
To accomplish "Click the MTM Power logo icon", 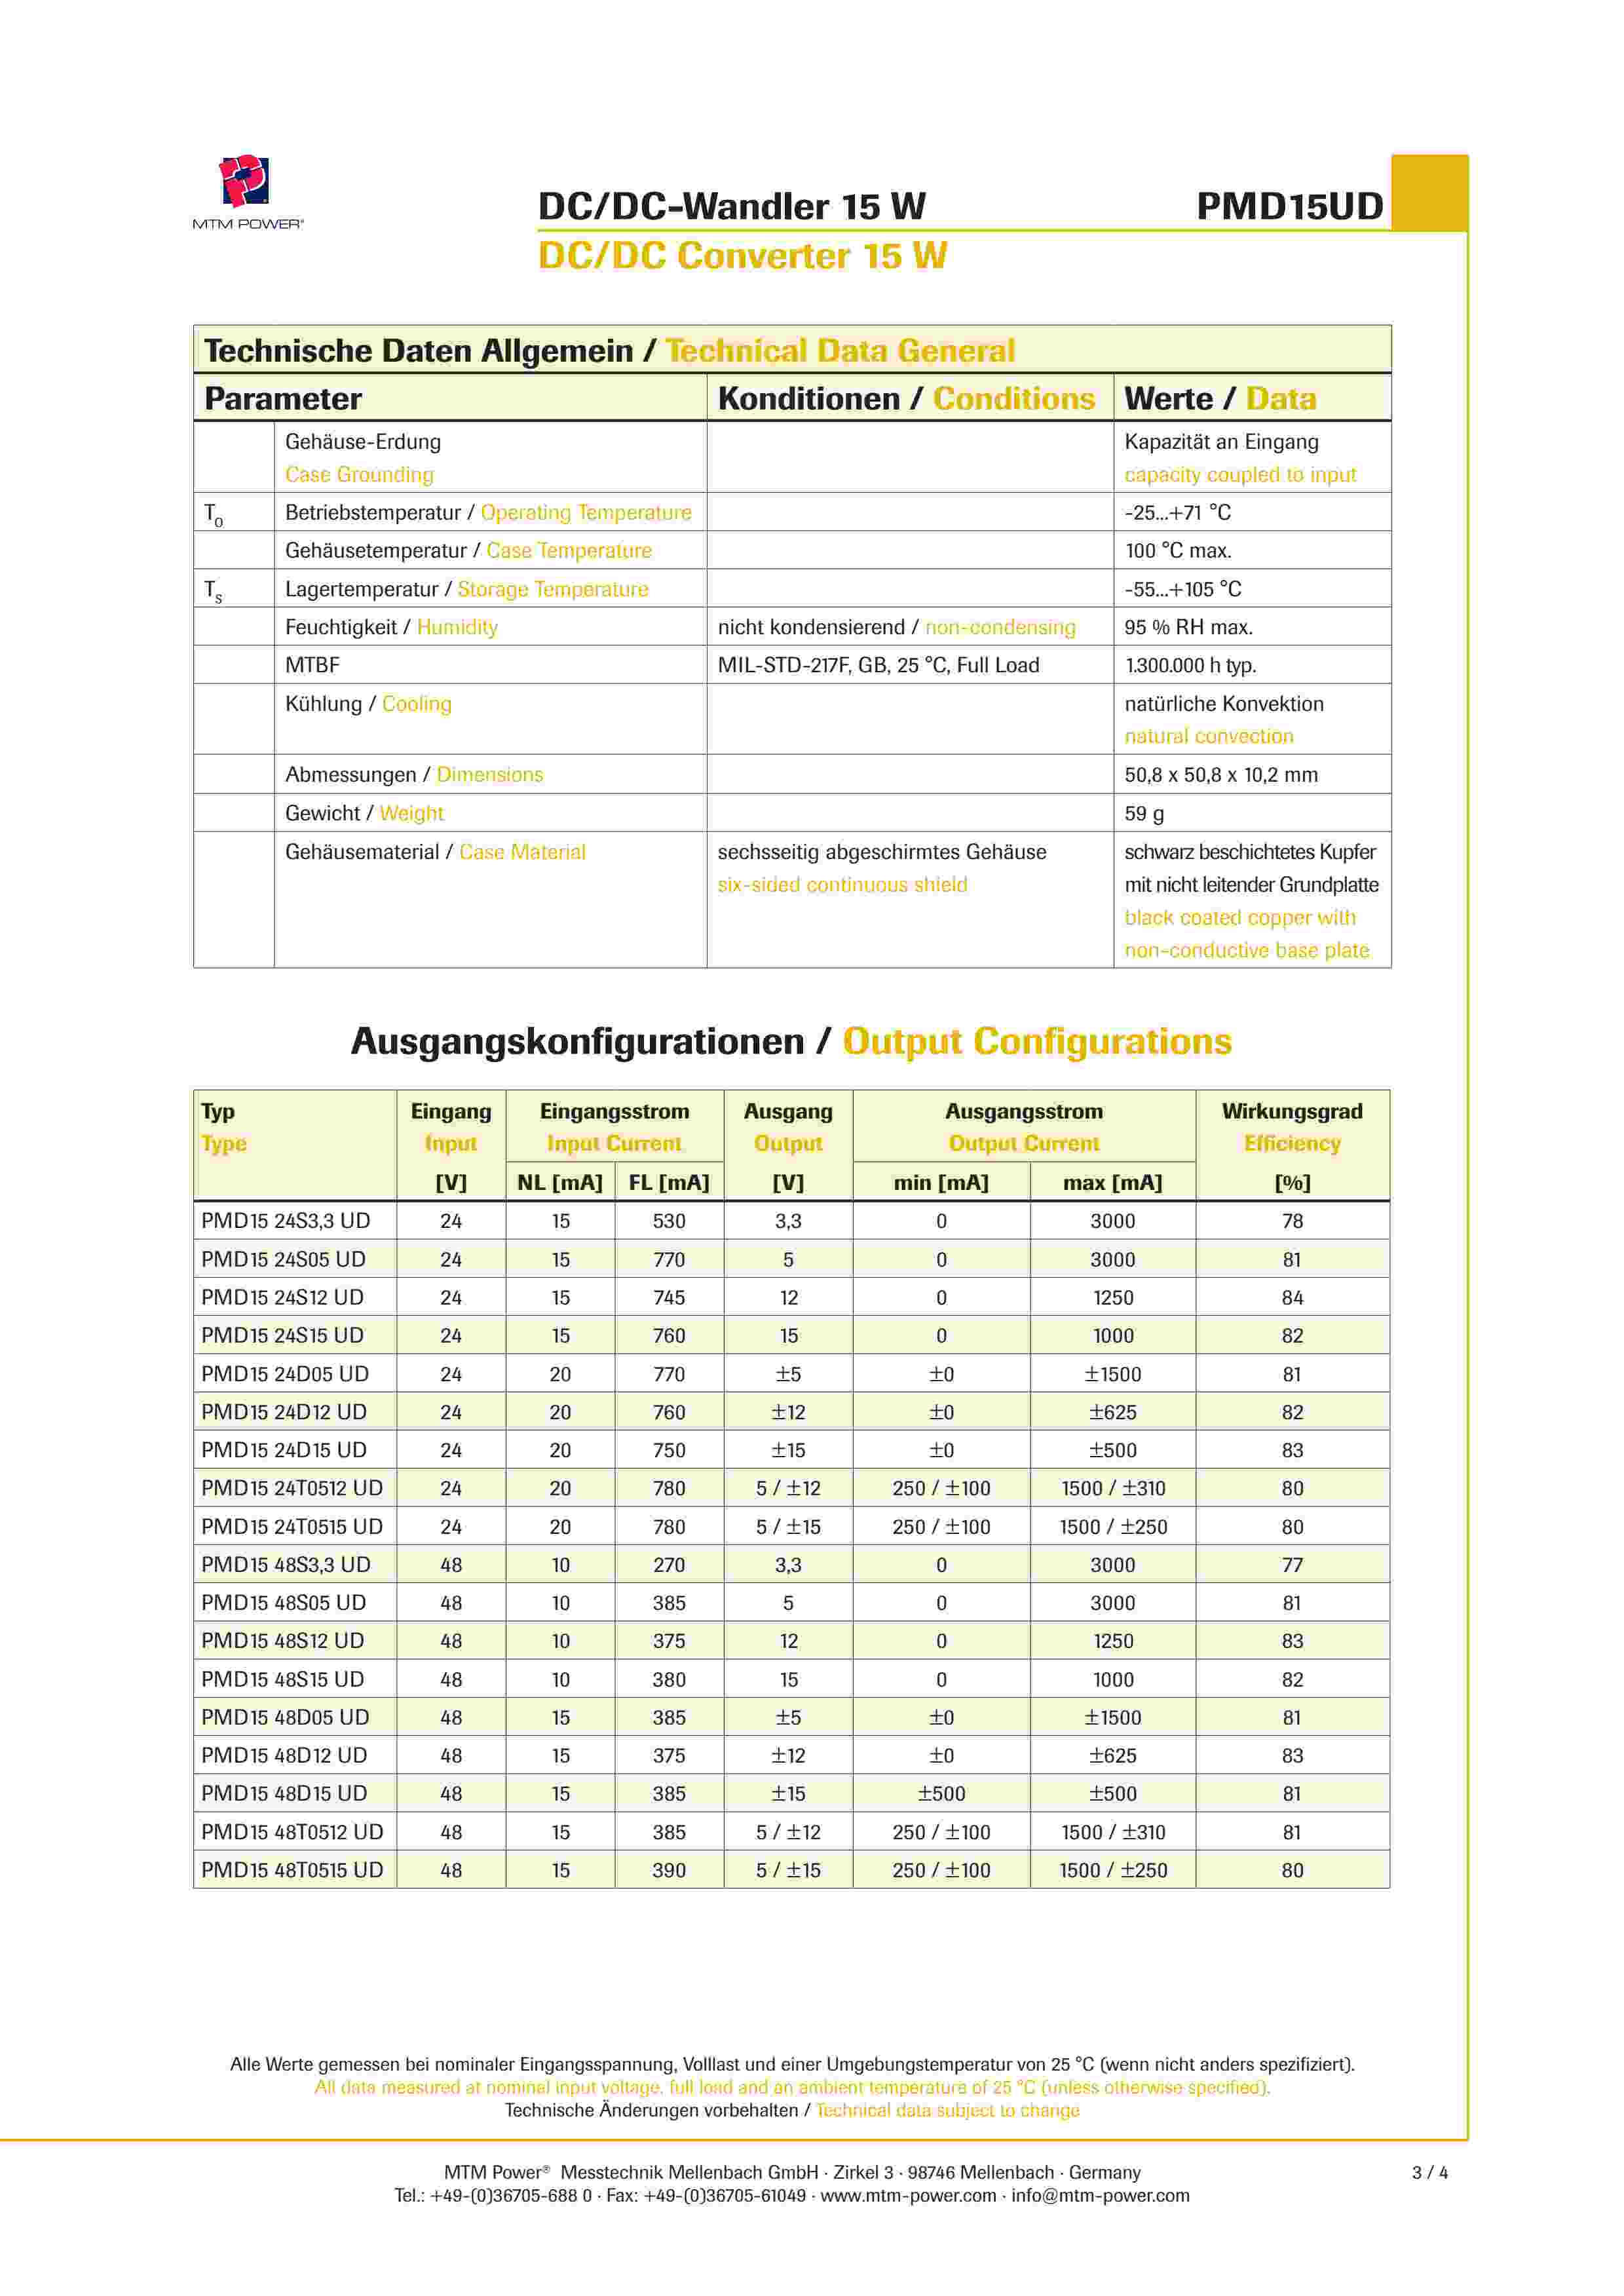I will point(245,182).
